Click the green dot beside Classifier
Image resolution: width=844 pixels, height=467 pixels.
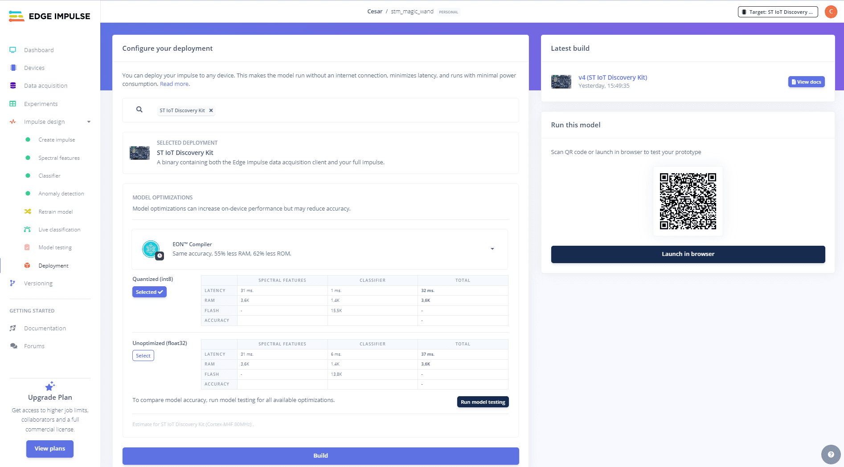click(x=28, y=175)
